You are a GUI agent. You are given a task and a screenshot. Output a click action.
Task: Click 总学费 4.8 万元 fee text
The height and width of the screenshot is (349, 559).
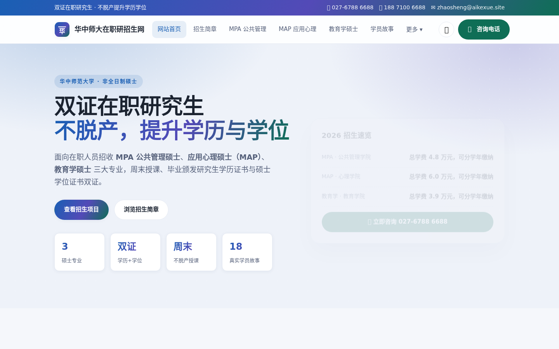click(x=451, y=157)
